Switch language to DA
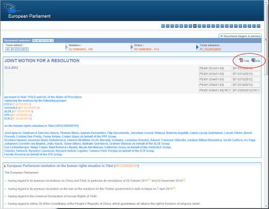269x209 pixels. coord(176,26)
